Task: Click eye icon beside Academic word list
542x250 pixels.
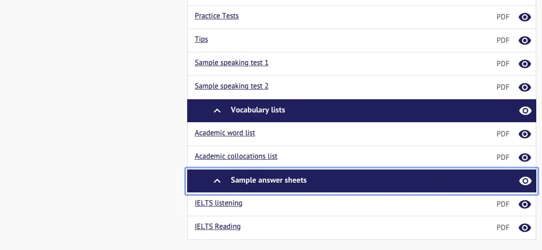Action: 524,134
